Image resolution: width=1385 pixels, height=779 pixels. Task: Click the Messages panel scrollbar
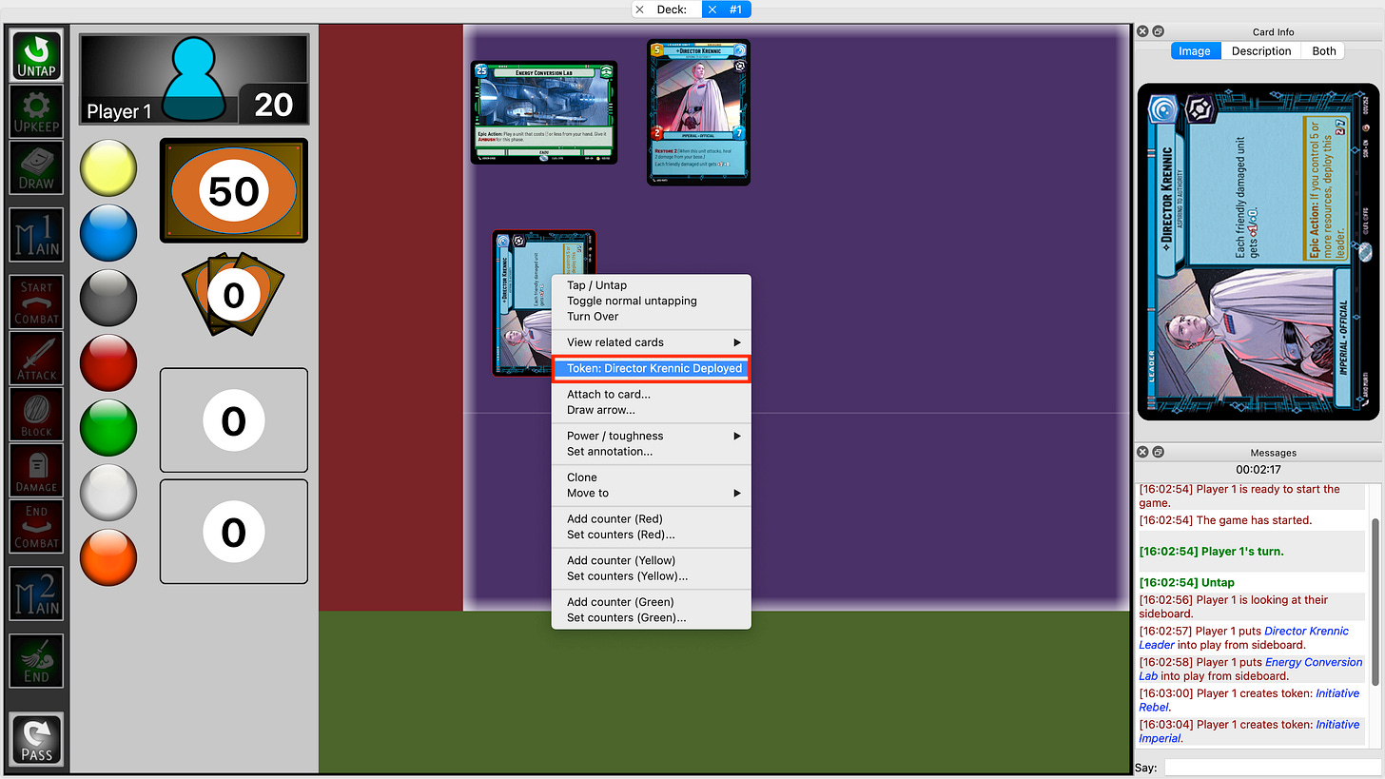coord(1375,601)
